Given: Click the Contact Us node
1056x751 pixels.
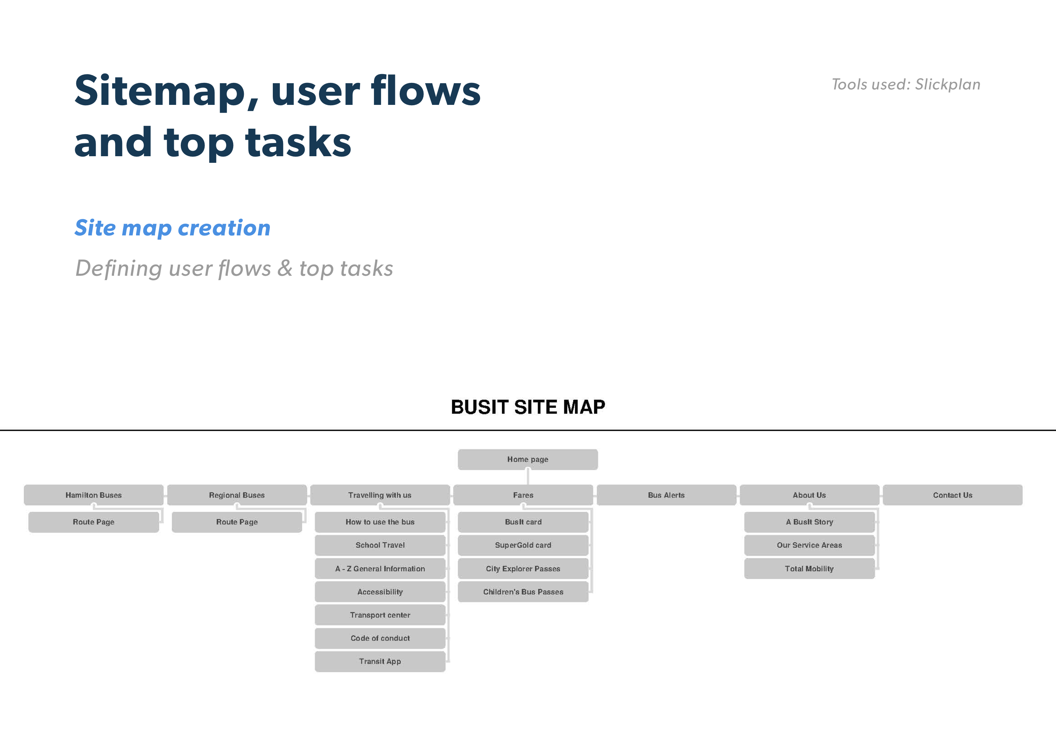Looking at the screenshot, I should 953,495.
